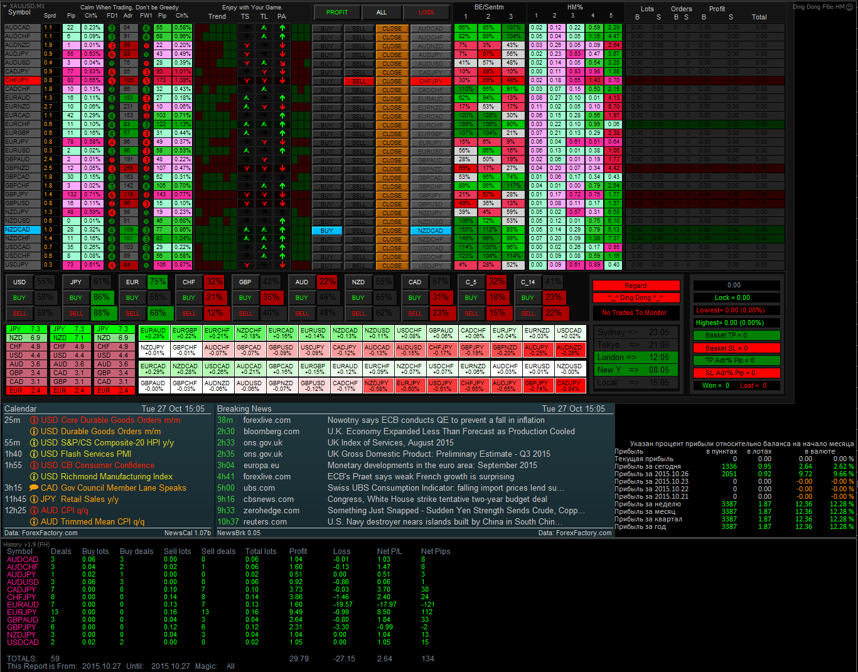Click the Trend column header
Screen dimensions: 858x672
click(217, 16)
